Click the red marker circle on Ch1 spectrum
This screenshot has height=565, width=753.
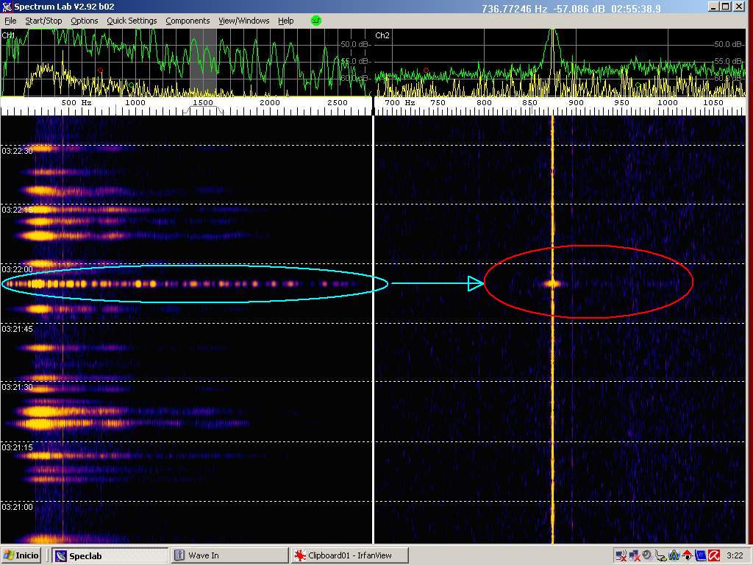(x=101, y=71)
